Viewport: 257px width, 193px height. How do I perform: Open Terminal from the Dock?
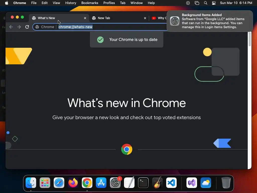tap(143, 183)
